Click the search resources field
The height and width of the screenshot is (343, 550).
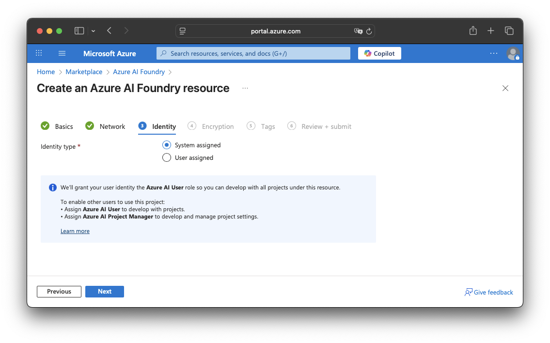253,53
